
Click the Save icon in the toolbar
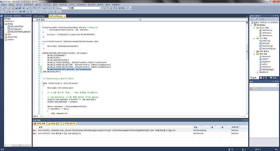pos(16,8)
